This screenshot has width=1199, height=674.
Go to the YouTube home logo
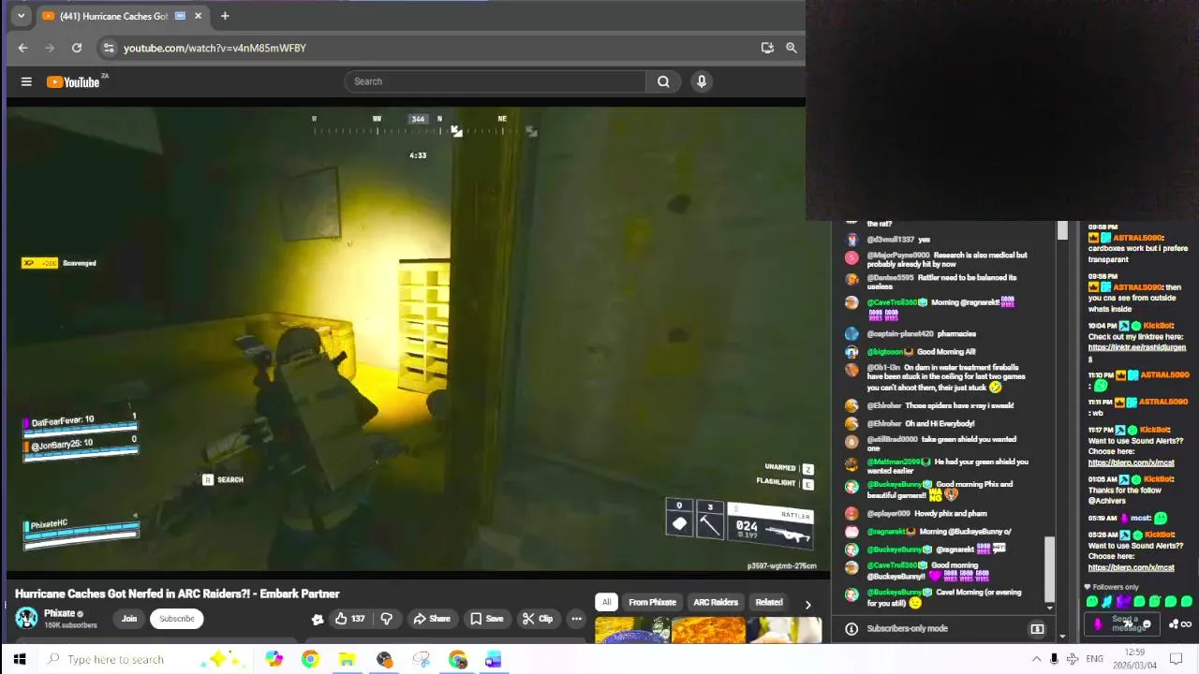pyautogui.click(x=74, y=81)
